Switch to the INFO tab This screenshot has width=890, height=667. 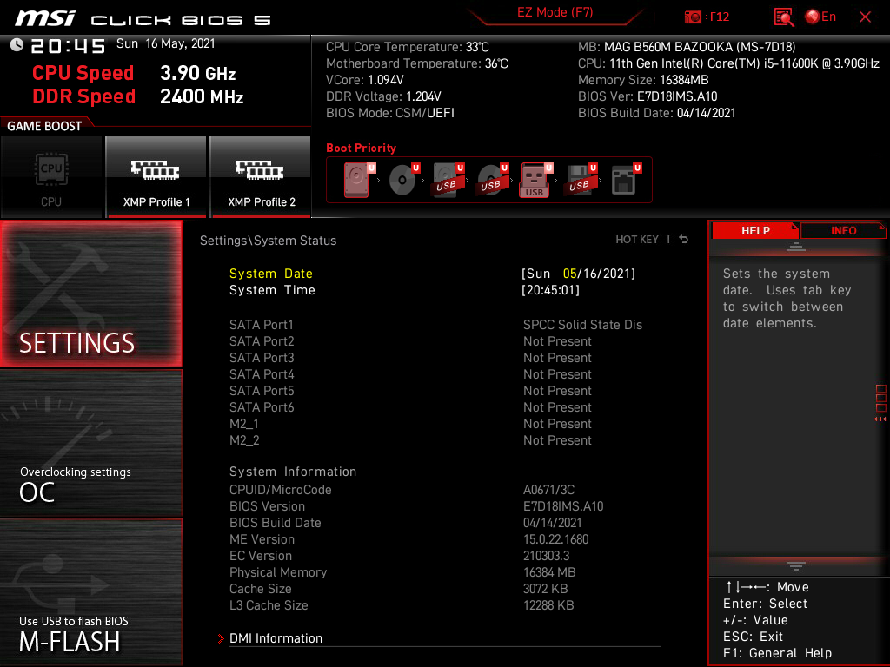[x=843, y=230]
